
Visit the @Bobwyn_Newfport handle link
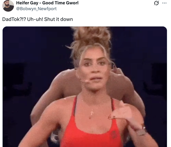point(36,9)
